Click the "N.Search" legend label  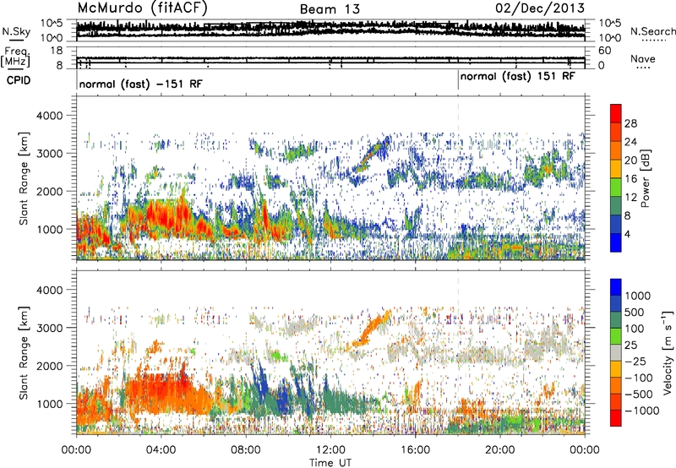652,31
